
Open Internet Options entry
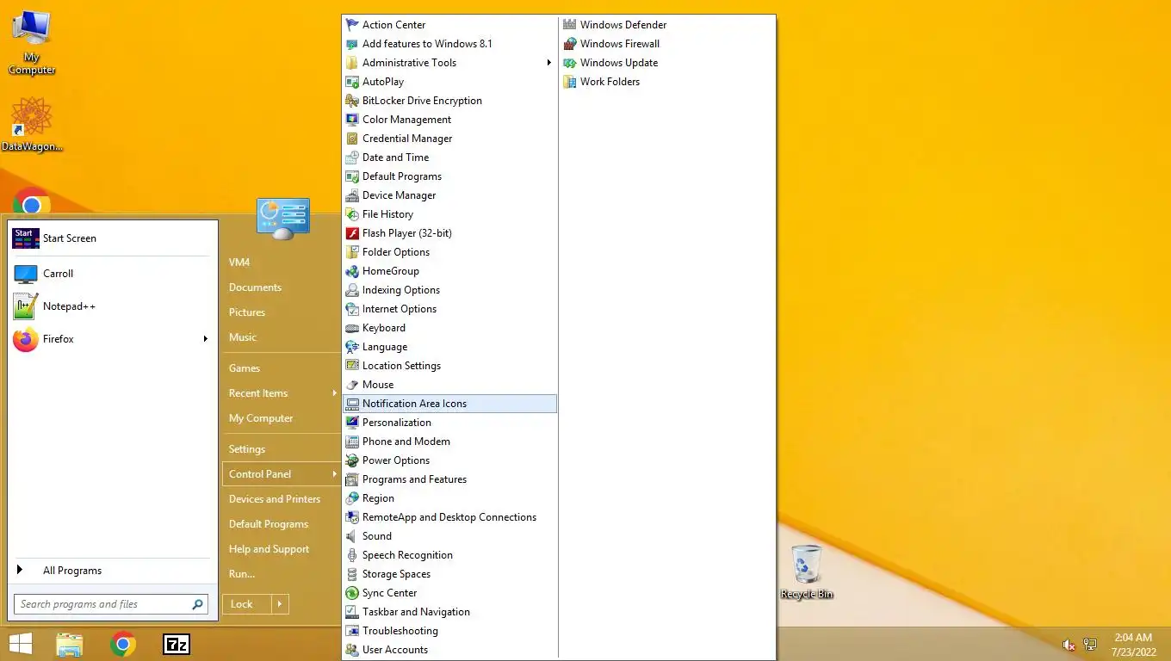(x=449, y=309)
